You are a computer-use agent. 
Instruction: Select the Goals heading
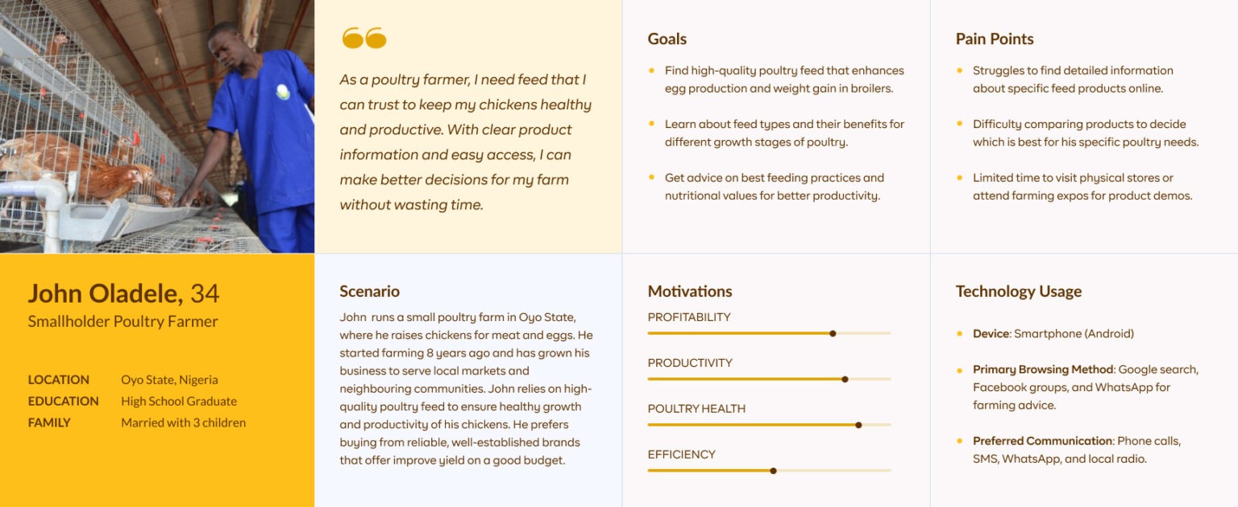pyautogui.click(x=667, y=39)
